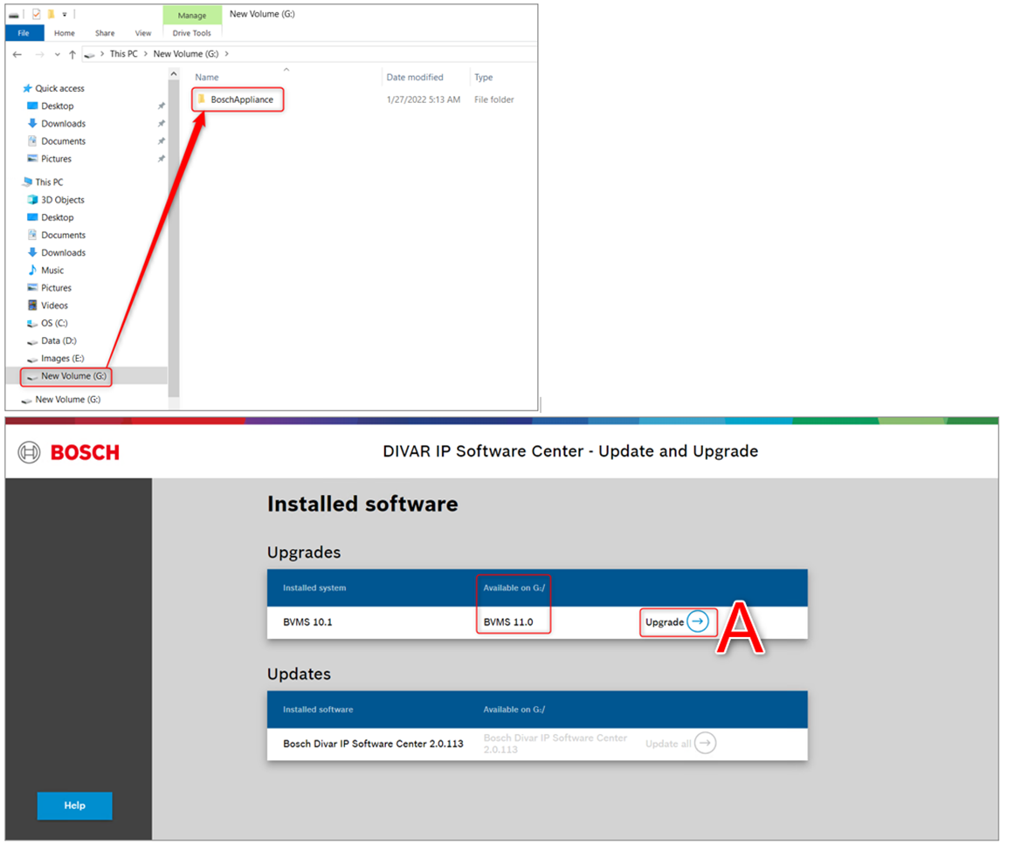Image resolution: width=1014 pixels, height=851 pixels.
Task: Click the Explorer forward arrow
Action: tap(39, 54)
